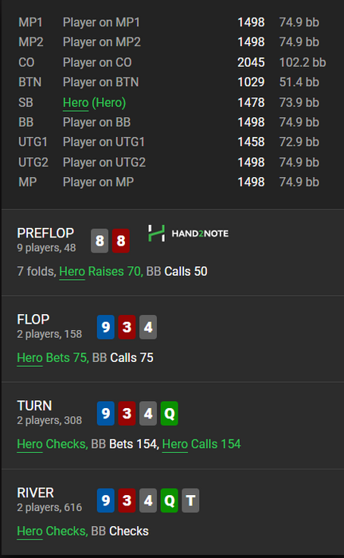Select the blue 9 card on flop

pyautogui.click(x=106, y=327)
